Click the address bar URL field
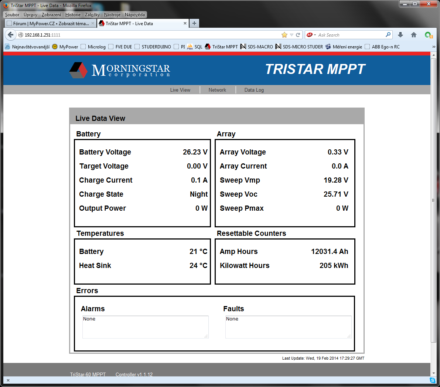The width and height of the screenshot is (440, 387). pyautogui.click(x=151, y=35)
